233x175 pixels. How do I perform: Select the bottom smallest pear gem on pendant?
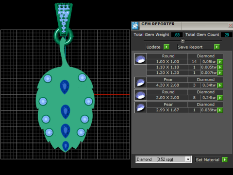click(x=66, y=146)
